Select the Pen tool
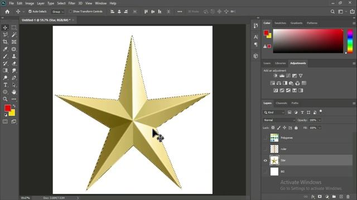357x200 pixels. [14, 78]
